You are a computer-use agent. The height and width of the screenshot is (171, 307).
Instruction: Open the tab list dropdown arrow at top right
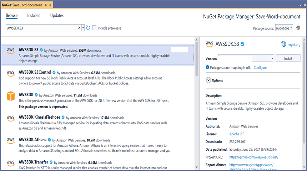click(301, 5)
